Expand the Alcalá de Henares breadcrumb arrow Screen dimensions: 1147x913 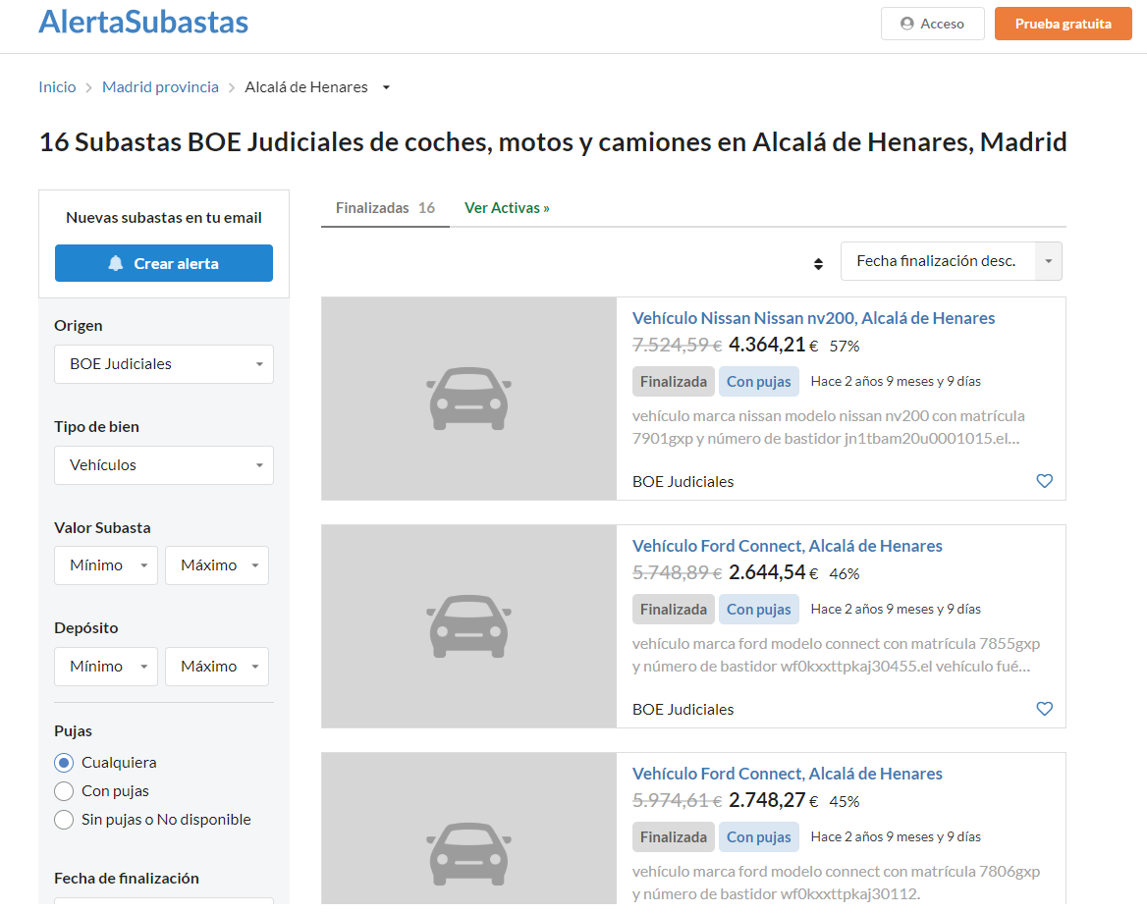pos(386,87)
